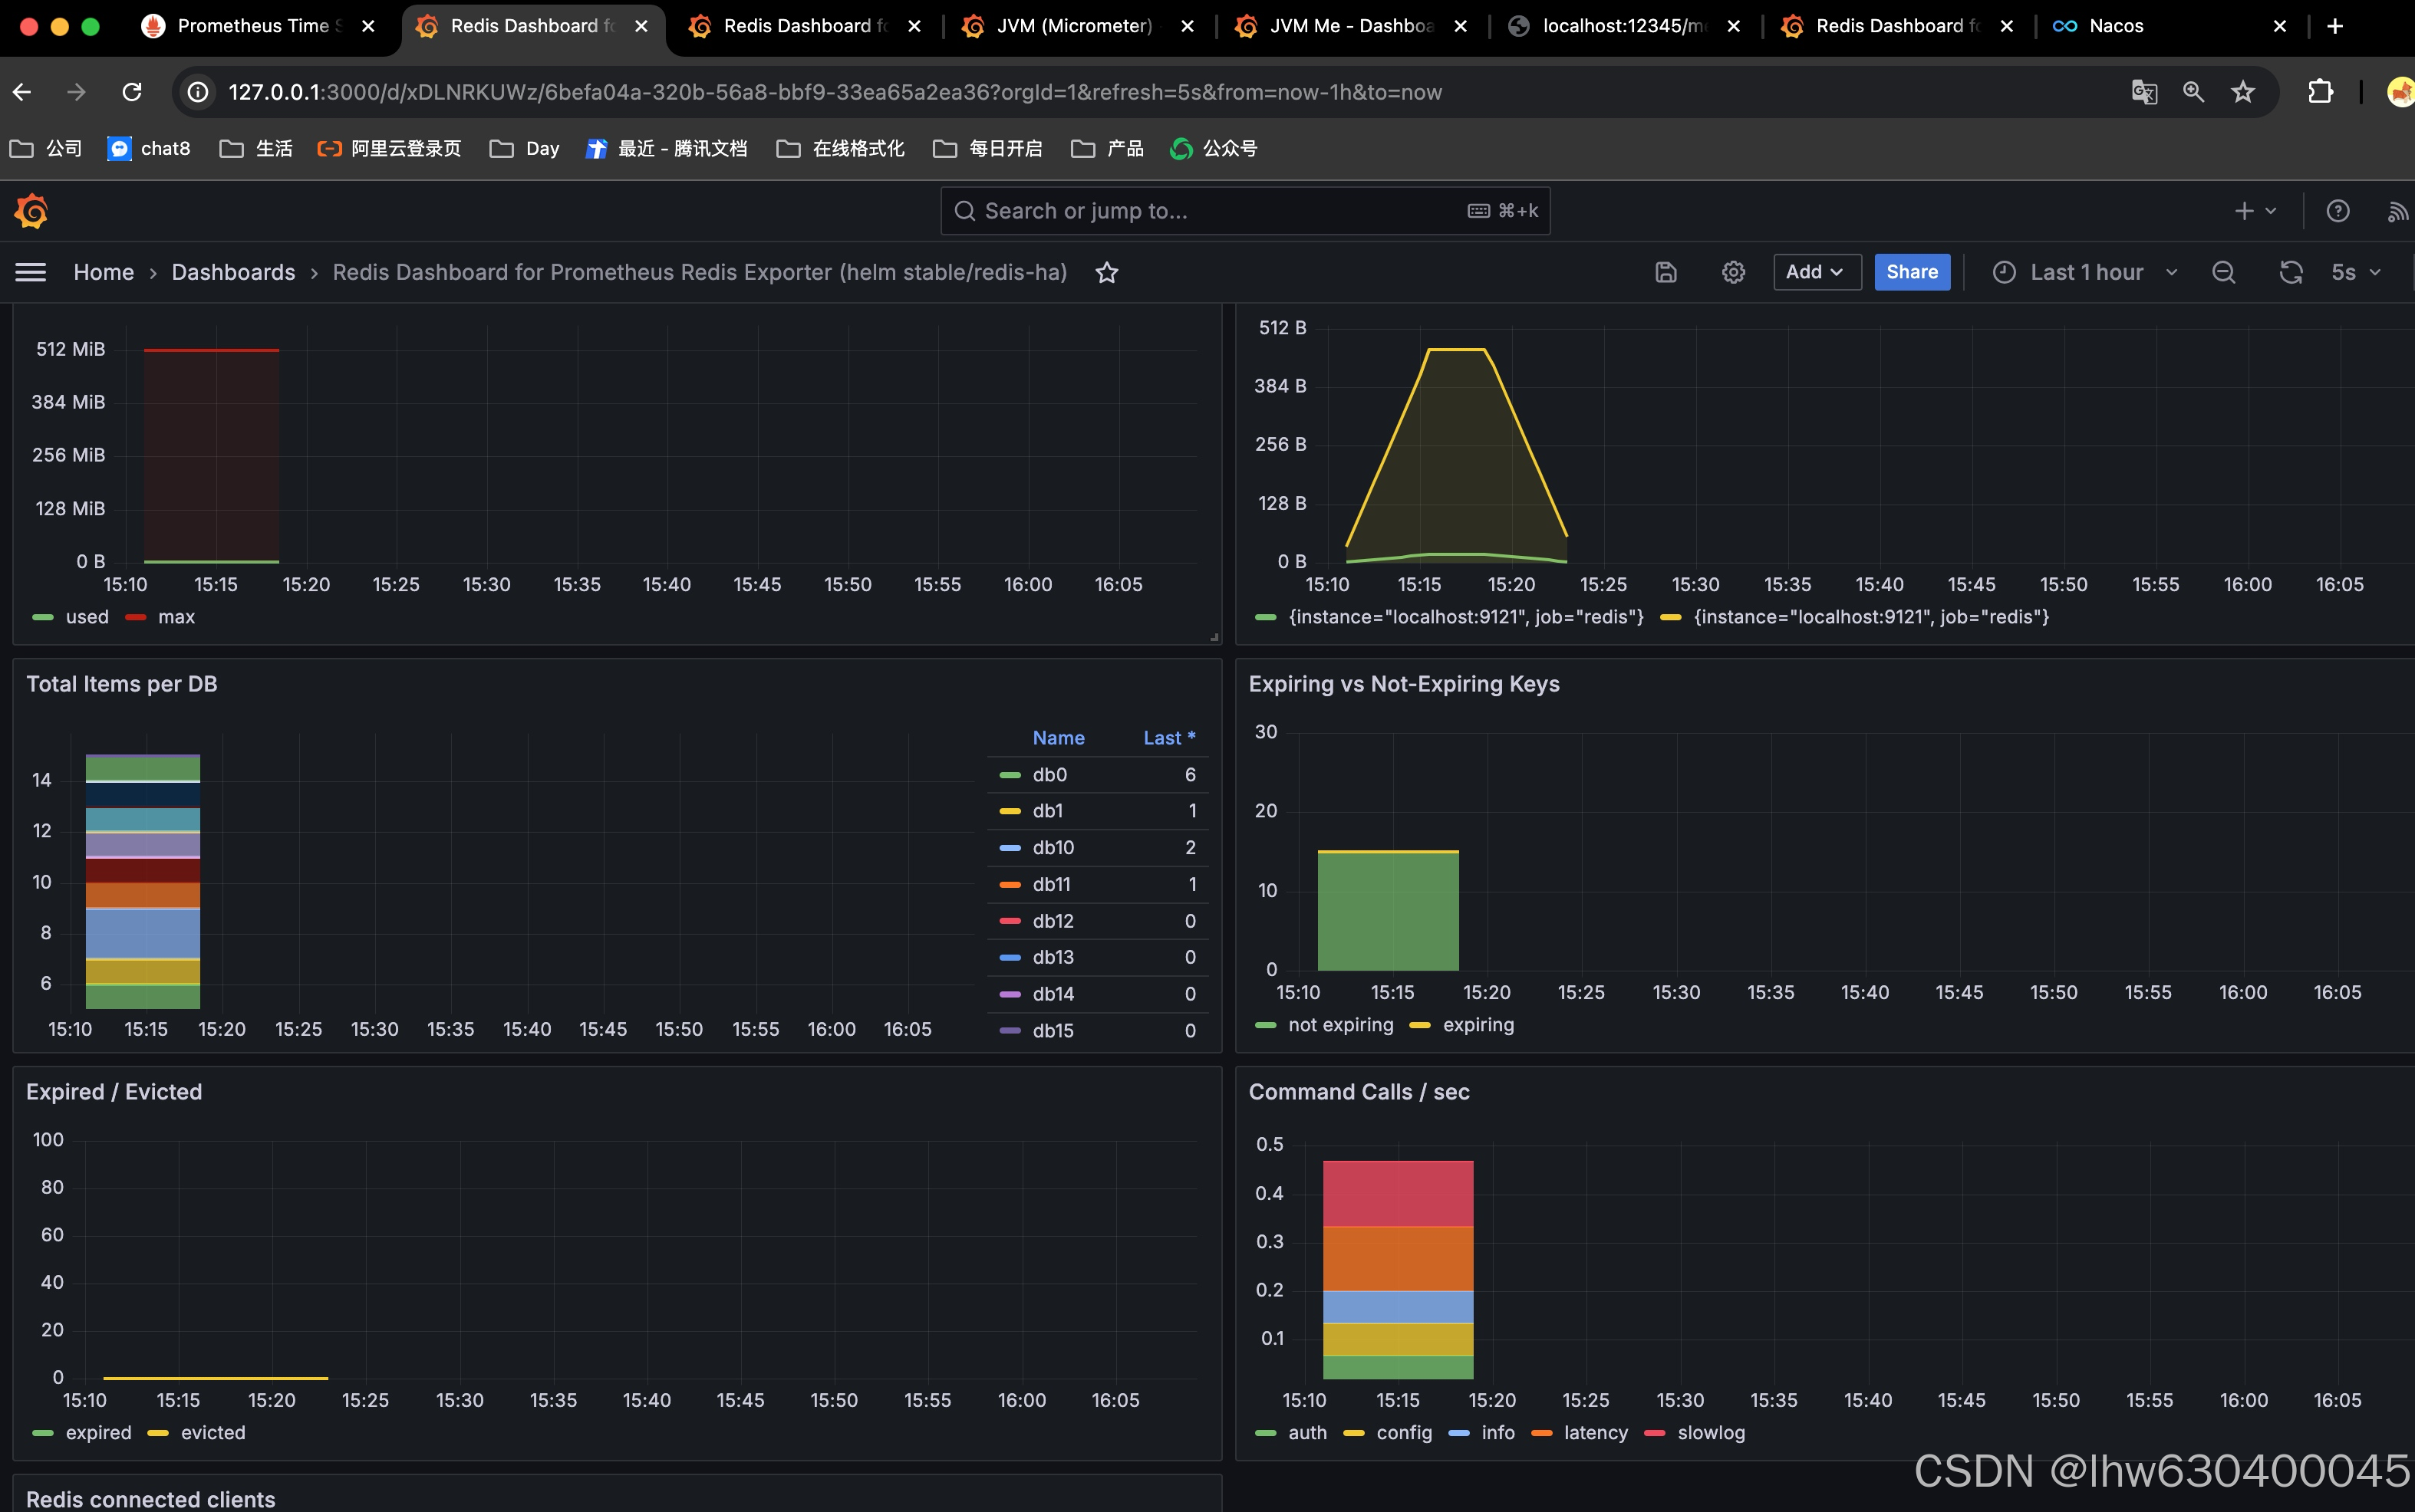Star this dashboard as favorite
2415x1512 pixels.
[1106, 272]
